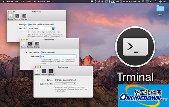The height and width of the screenshot is (107, 169).
Task: Open AirPlay display menu icon
Action: coord(147,1)
